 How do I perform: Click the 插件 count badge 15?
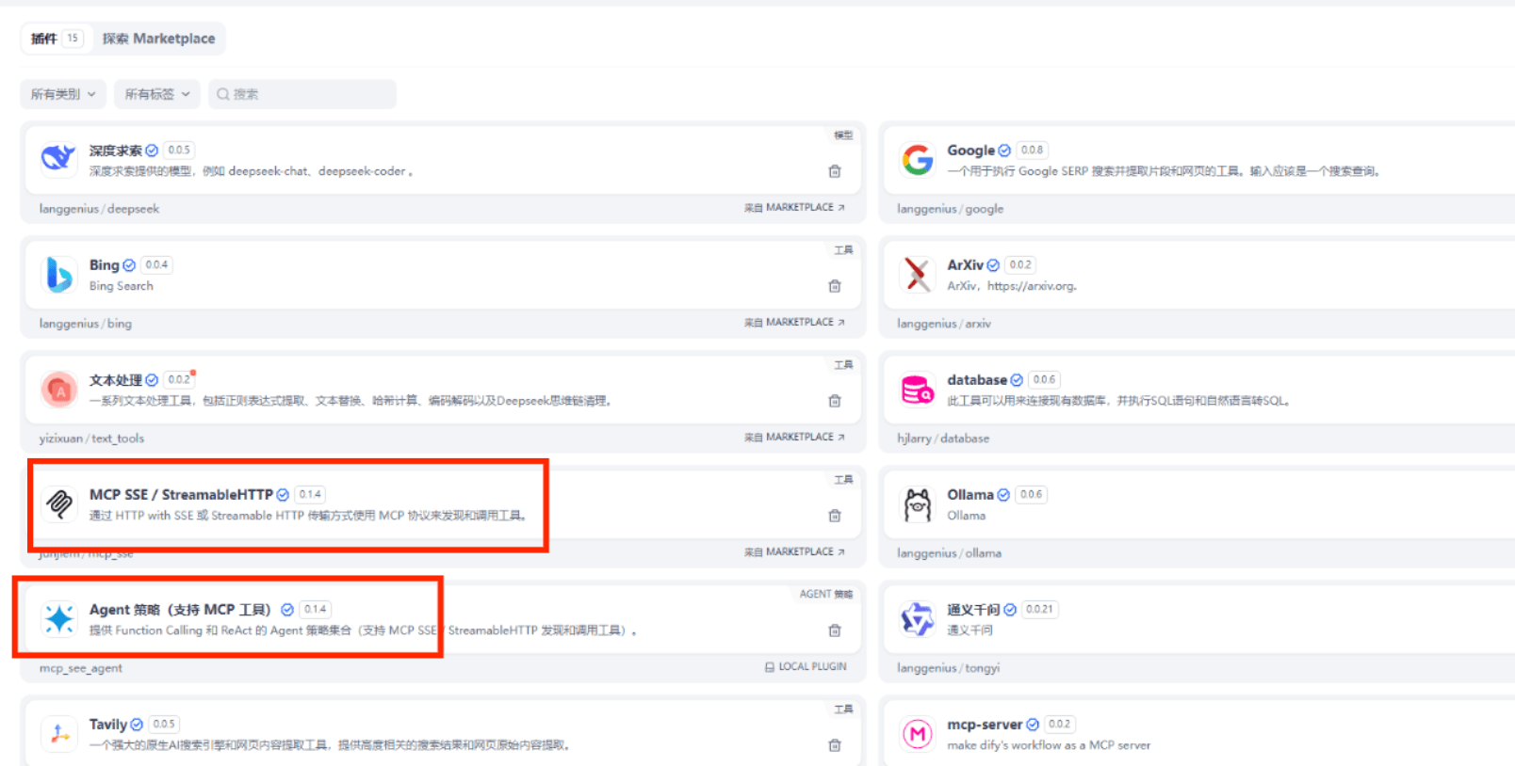pos(73,39)
